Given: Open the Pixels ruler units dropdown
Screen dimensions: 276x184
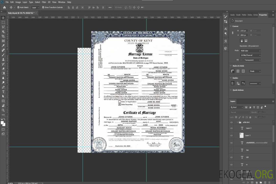Looking at the screenshot, I should 255,71.
